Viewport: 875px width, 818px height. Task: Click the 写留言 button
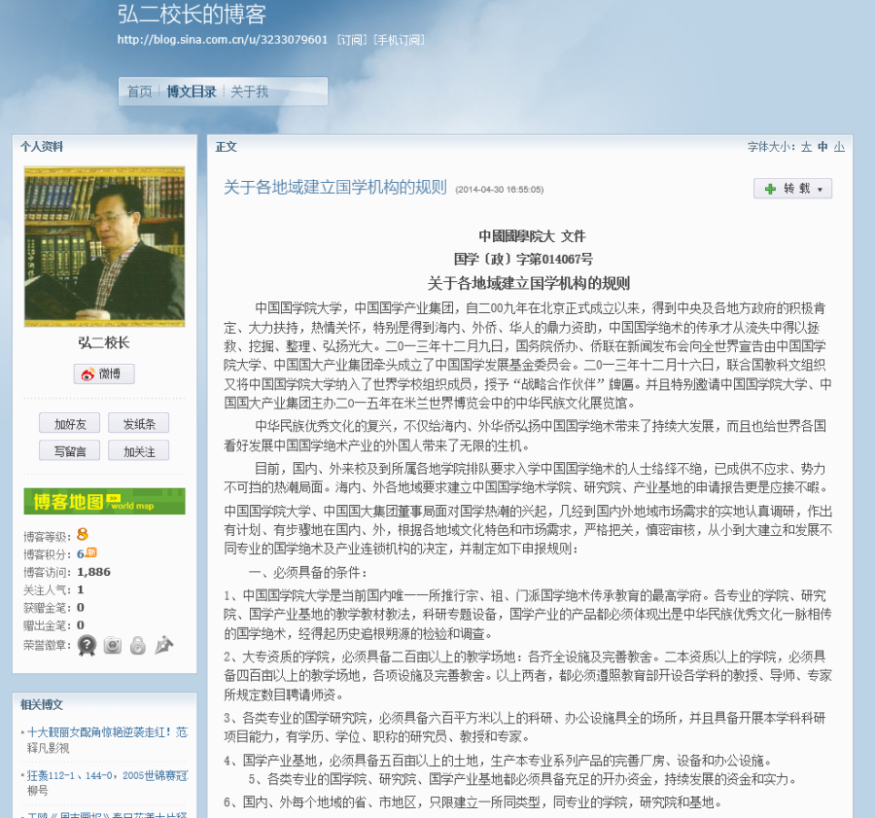(69, 450)
